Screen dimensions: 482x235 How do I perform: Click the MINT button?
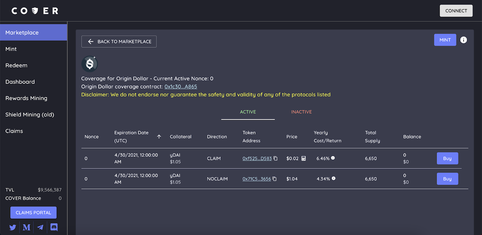click(445, 40)
